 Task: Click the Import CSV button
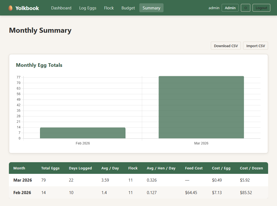pyautogui.click(x=255, y=46)
